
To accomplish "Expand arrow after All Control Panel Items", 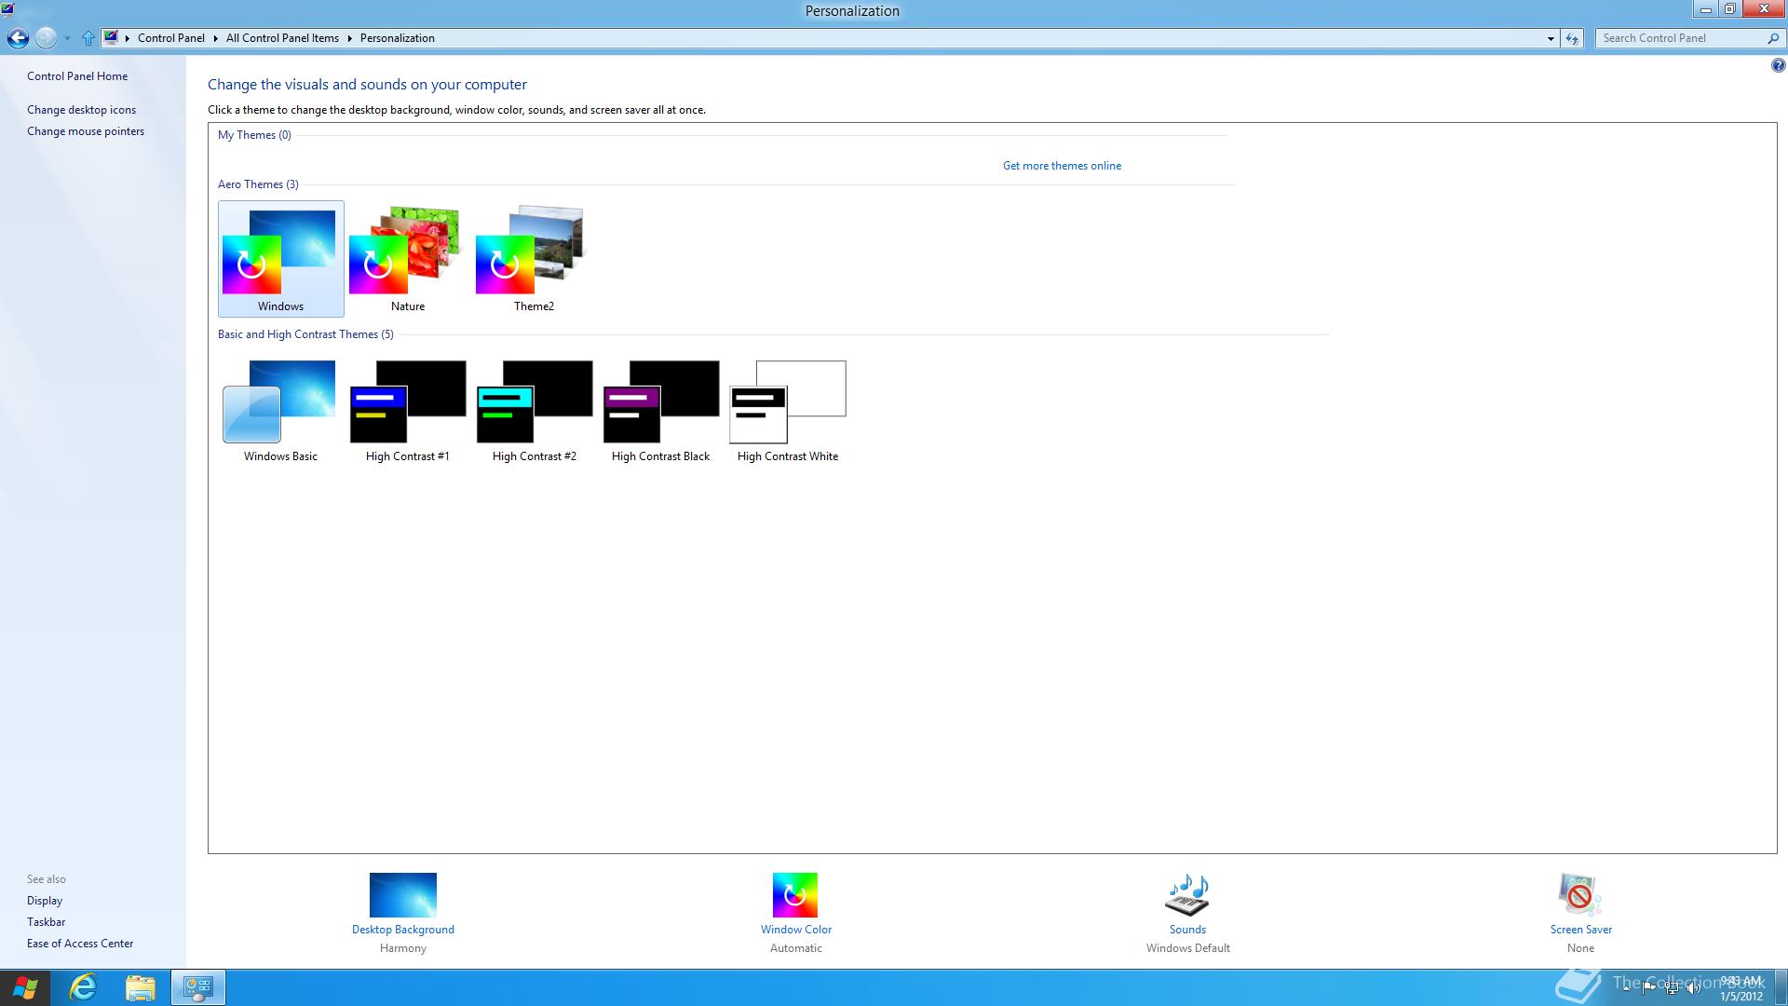I will pos(350,38).
